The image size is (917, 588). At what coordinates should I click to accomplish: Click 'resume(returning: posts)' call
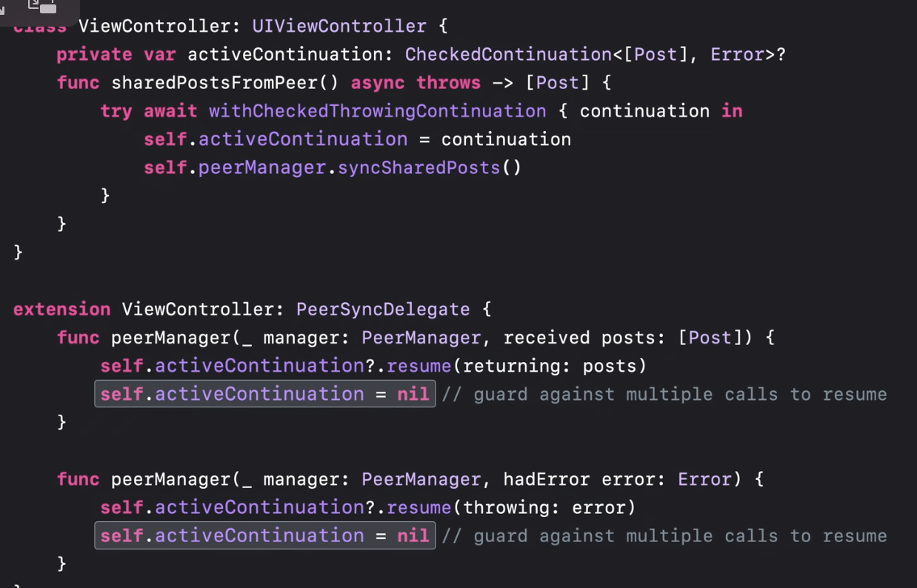point(516,366)
